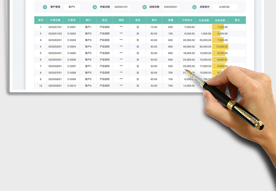Click the 应收金额 column header

[220, 20]
